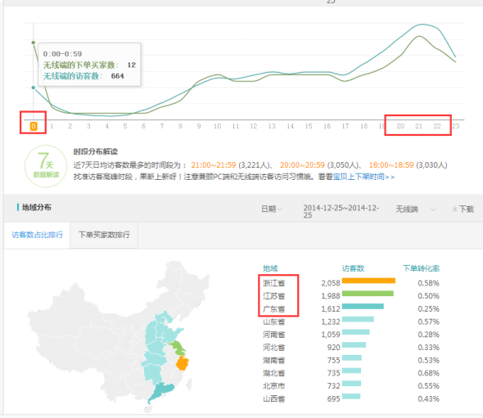Viewport: 483px width, 418px height.
Task: Click the green 江苏省 visitor bar
Action: click(368, 294)
